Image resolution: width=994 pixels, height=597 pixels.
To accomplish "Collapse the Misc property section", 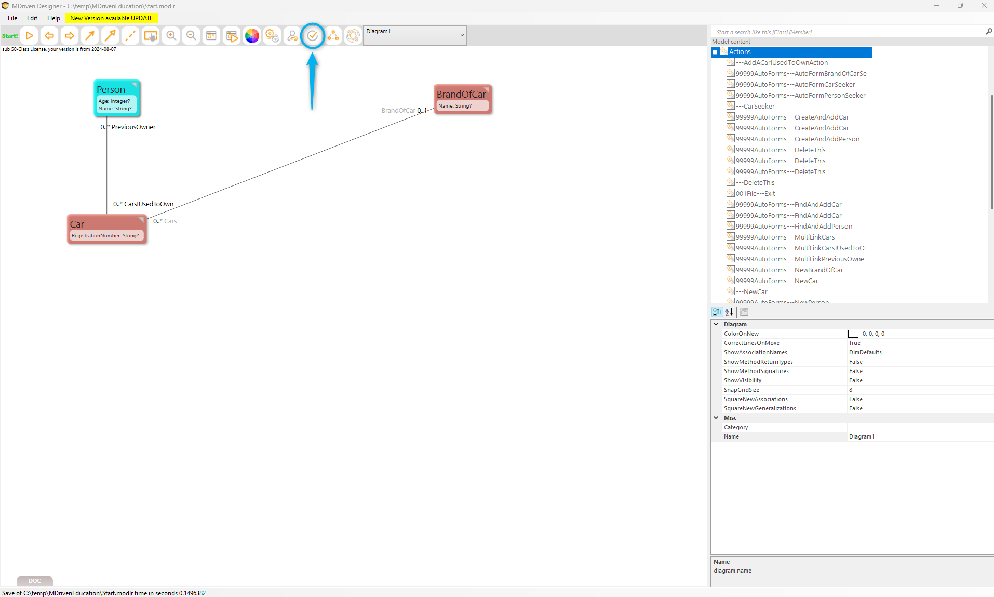I will 716,418.
